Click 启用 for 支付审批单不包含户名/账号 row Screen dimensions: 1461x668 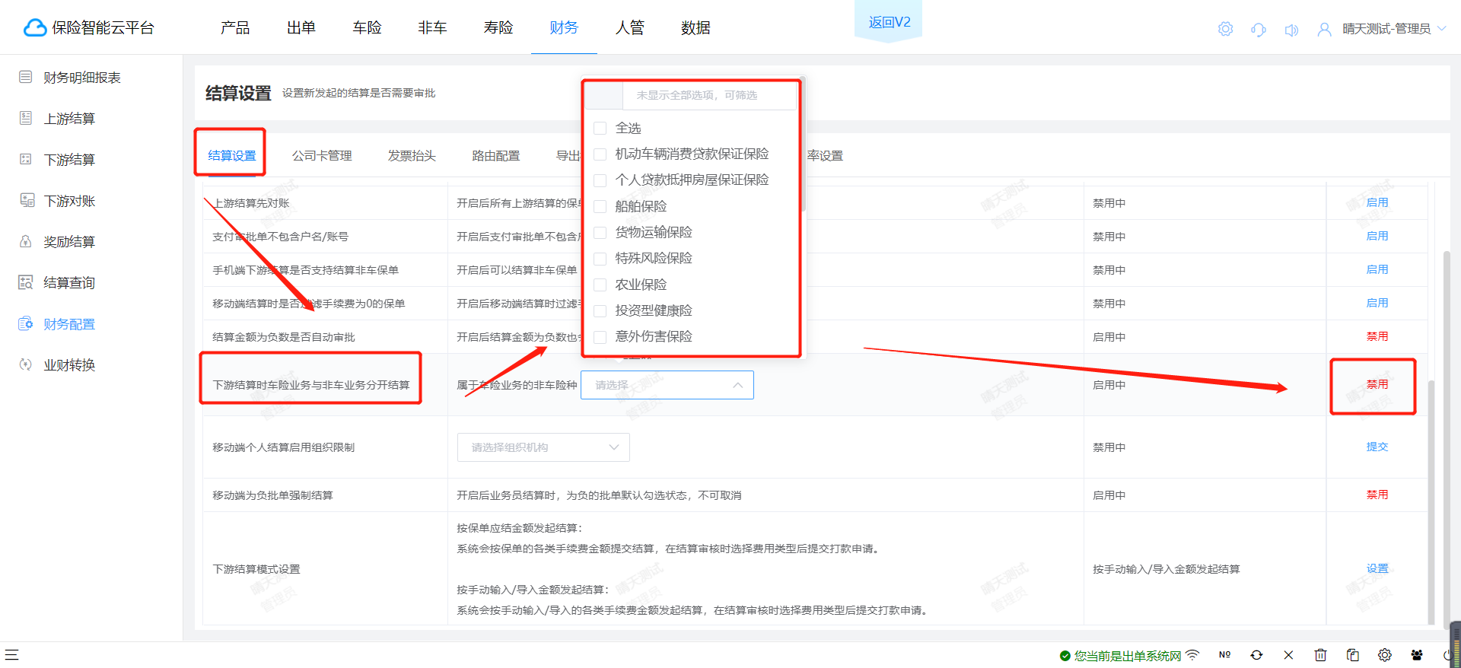coord(1377,236)
